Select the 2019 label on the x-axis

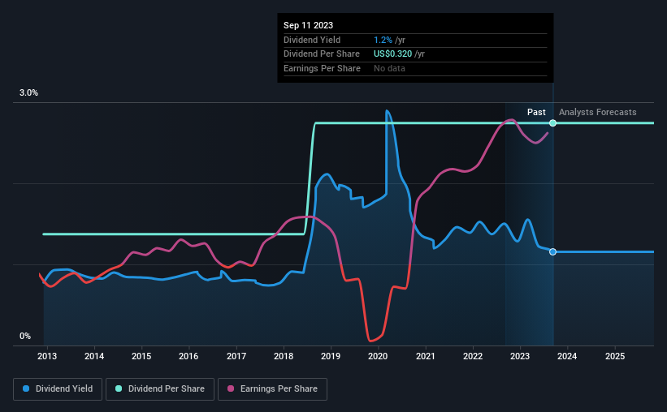pyautogui.click(x=331, y=356)
